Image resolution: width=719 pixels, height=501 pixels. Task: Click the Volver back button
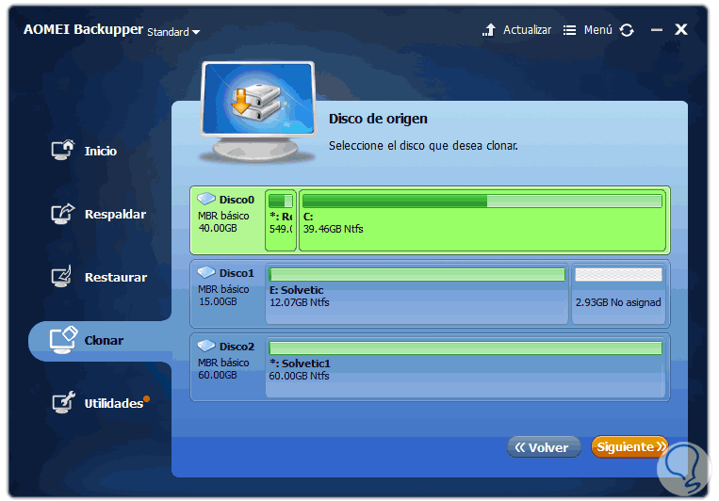pos(544,447)
